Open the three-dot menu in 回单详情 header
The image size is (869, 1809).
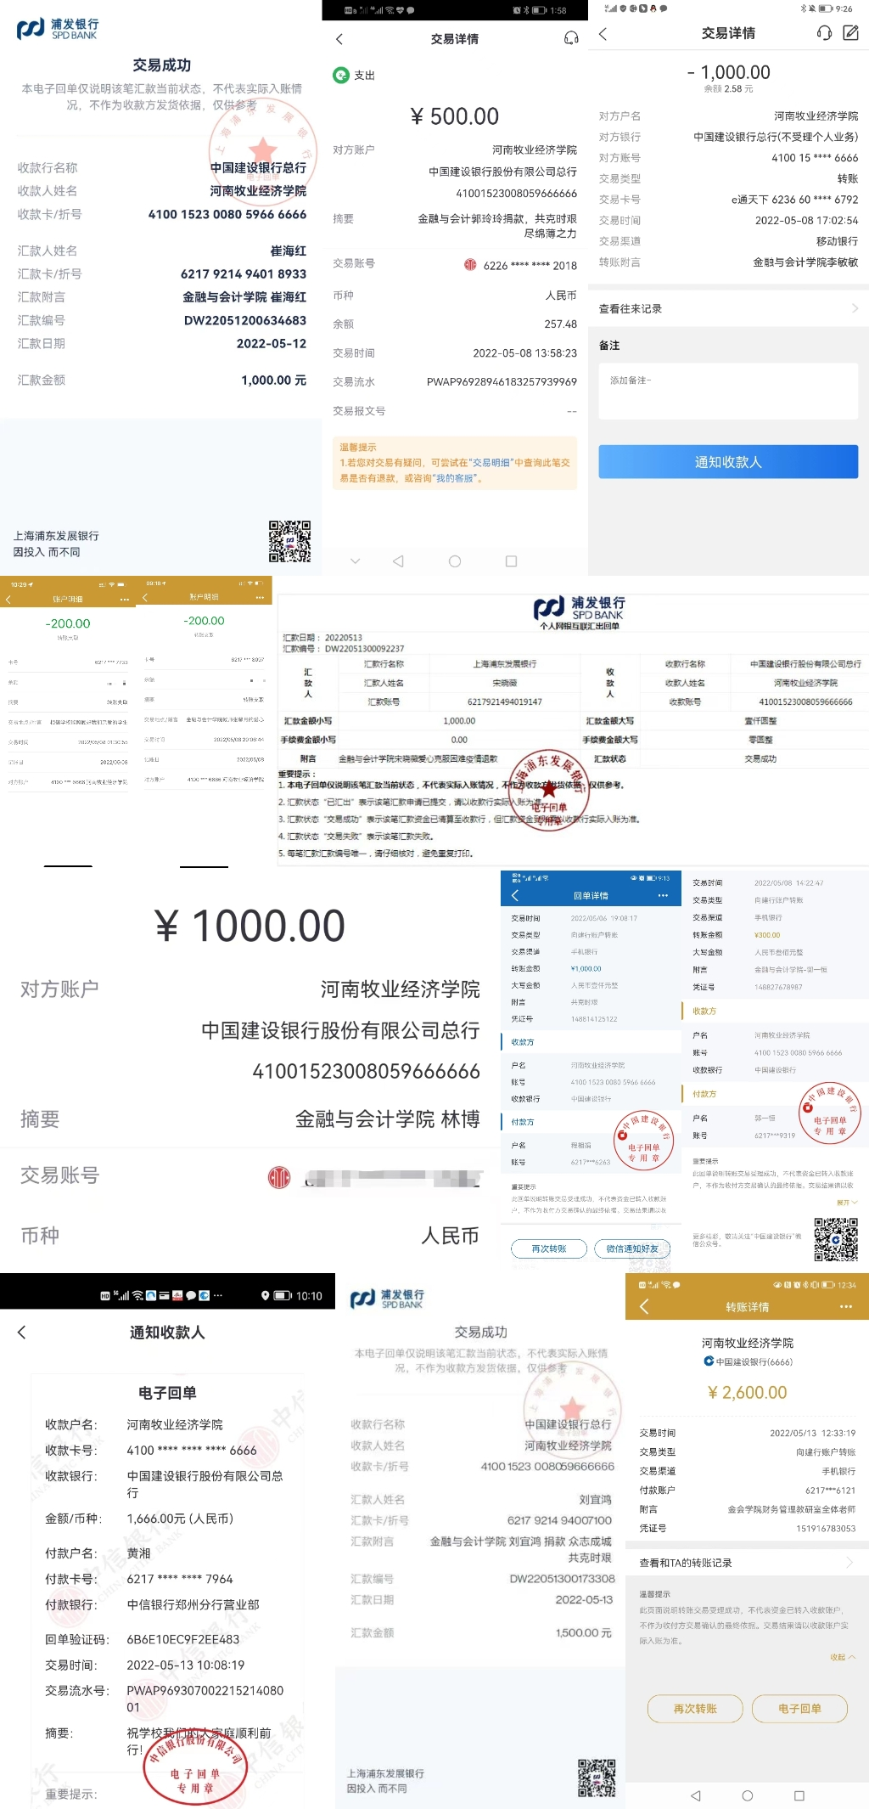[x=663, y=896]
